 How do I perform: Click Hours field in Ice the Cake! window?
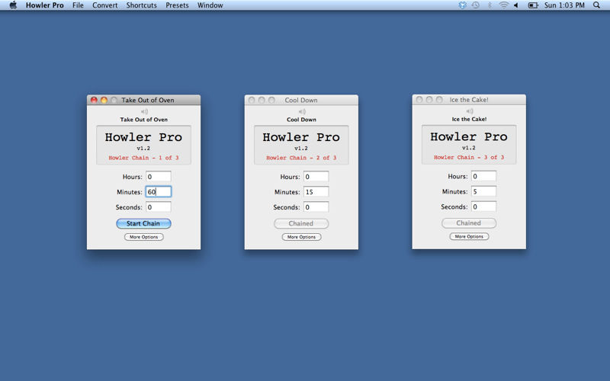[483, 176]
